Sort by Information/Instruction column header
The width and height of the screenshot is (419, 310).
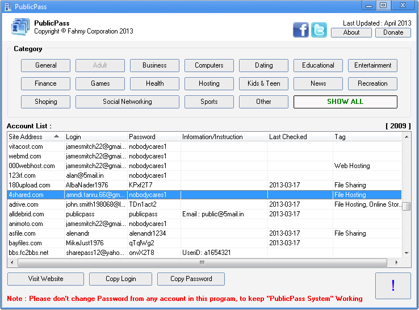tap(224, 137)
